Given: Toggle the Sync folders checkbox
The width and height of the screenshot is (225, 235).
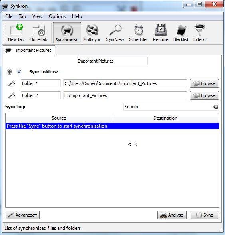Looking at the screenshot, I should (19, 72).
